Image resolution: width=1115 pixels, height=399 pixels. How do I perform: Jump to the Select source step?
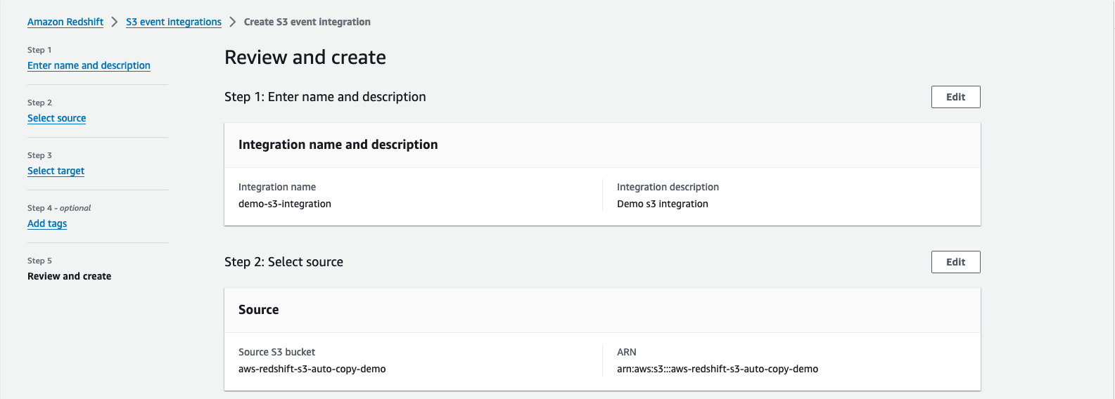click(x=56, y=118)
